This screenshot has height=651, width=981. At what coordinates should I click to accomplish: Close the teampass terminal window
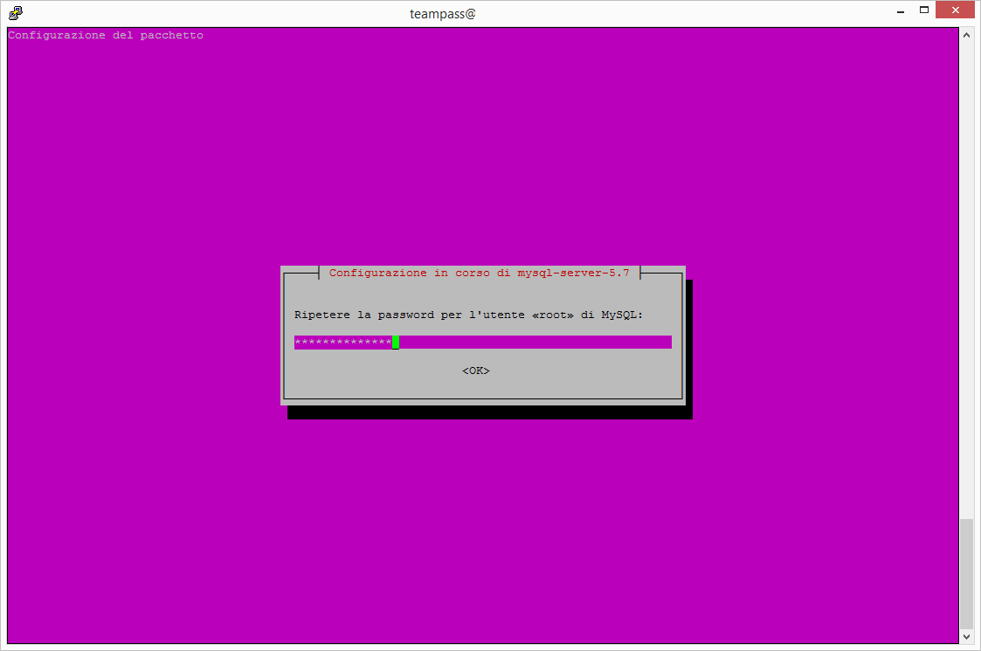[x=955, y=10]
